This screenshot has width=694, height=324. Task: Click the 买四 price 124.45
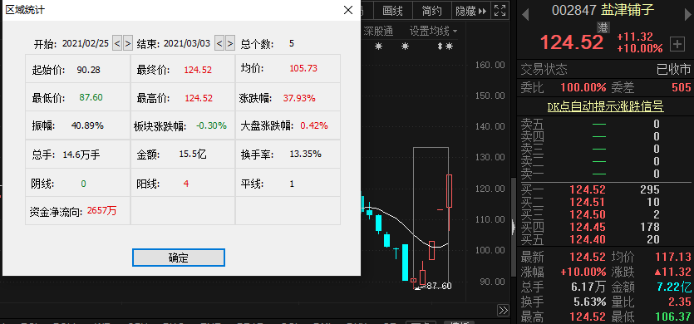[588, 227]
